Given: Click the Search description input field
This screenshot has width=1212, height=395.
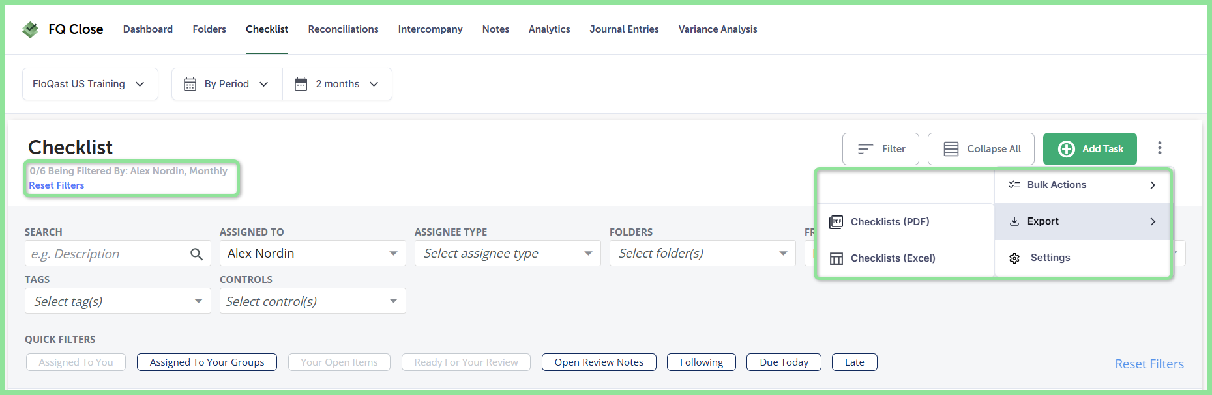Looking at the screenshot, I should pos(118,253).
